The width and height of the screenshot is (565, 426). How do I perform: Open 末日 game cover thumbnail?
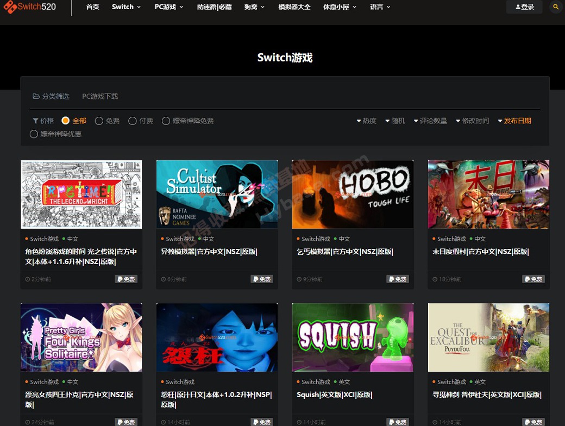(488, 195)
